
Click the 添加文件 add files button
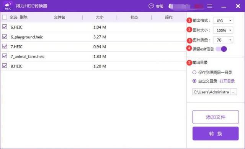click(x=216, y=117)
